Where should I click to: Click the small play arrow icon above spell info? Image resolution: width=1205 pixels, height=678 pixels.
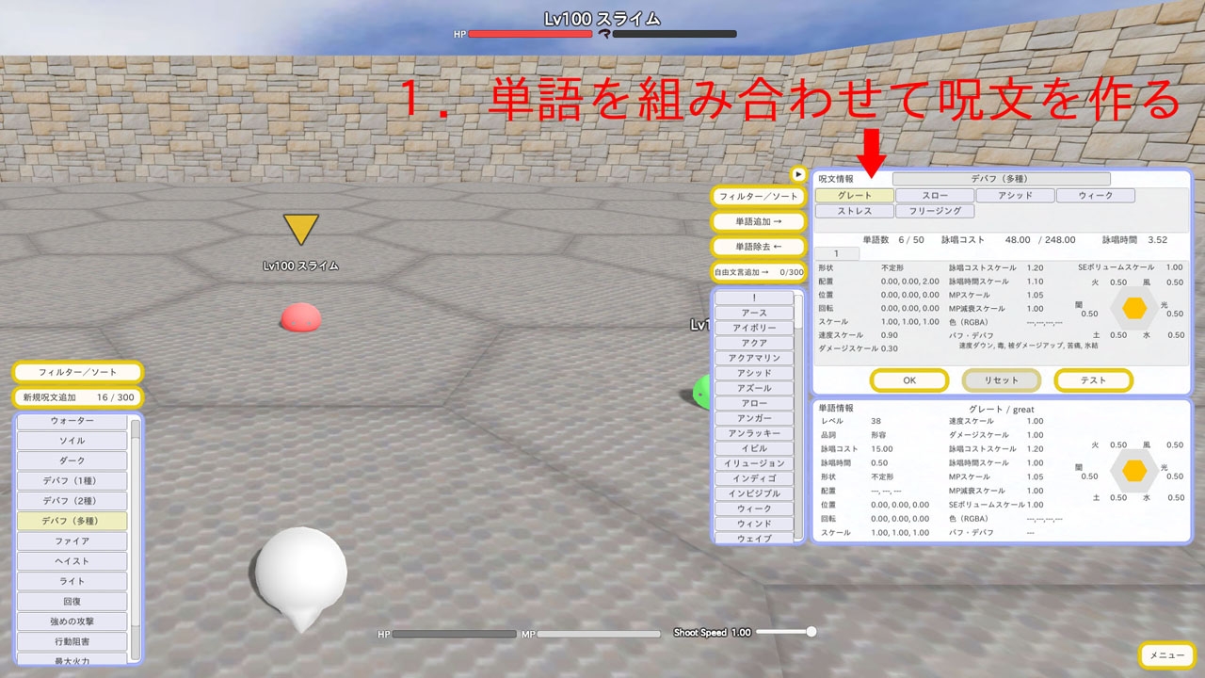point(798,173)
